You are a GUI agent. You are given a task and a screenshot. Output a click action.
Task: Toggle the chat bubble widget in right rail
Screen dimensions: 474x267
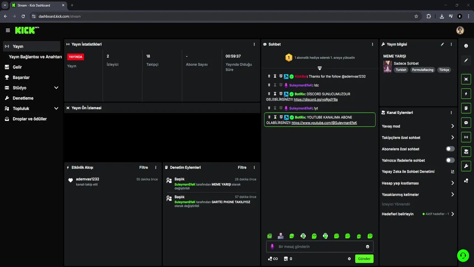point(466,123)
